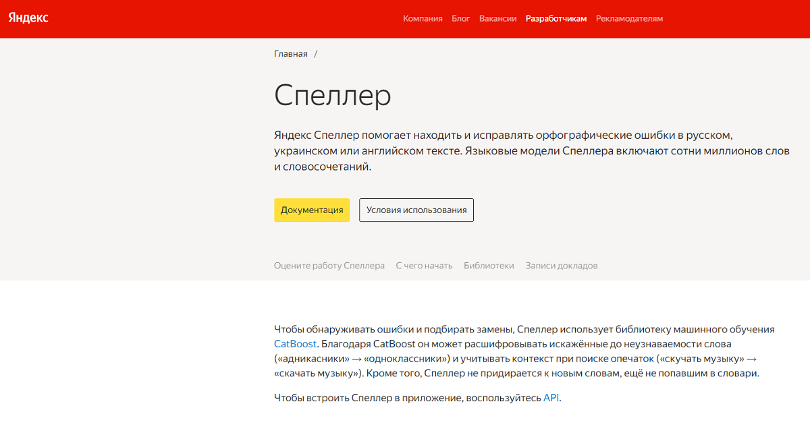View the Условия использования
Screen dimensions: 810x435
point(416,210)
